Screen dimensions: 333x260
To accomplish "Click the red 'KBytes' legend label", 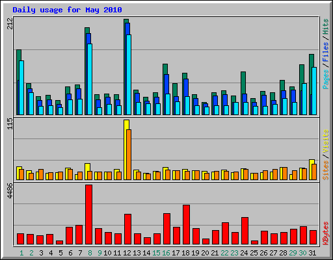I will pos(325,233).
